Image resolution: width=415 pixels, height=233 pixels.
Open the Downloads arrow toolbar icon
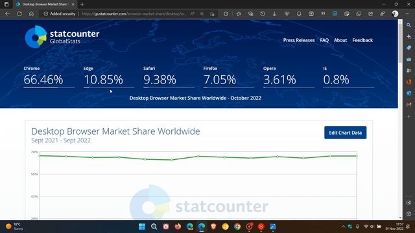274,14
